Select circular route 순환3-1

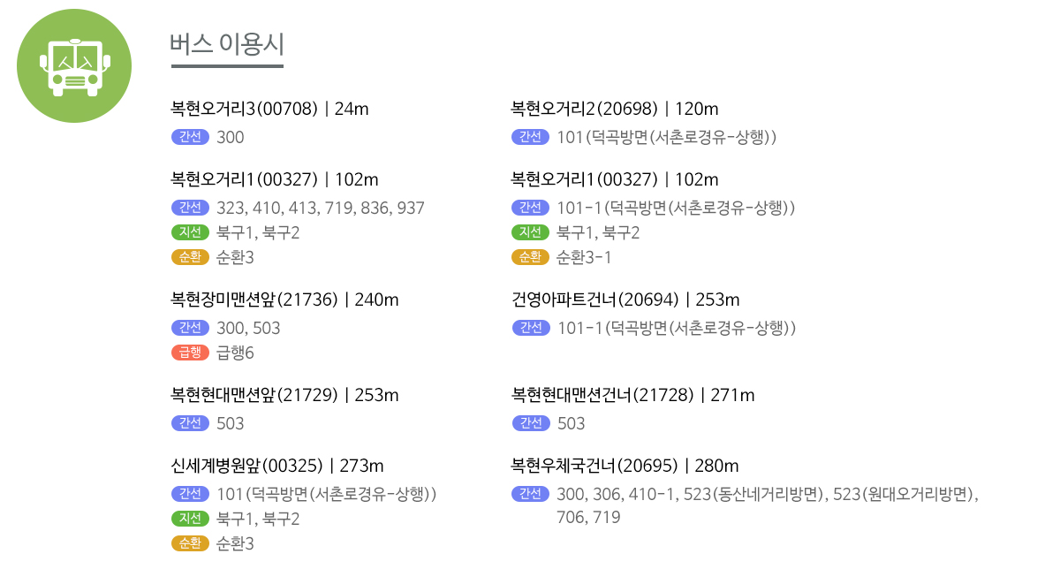(584, 257)
